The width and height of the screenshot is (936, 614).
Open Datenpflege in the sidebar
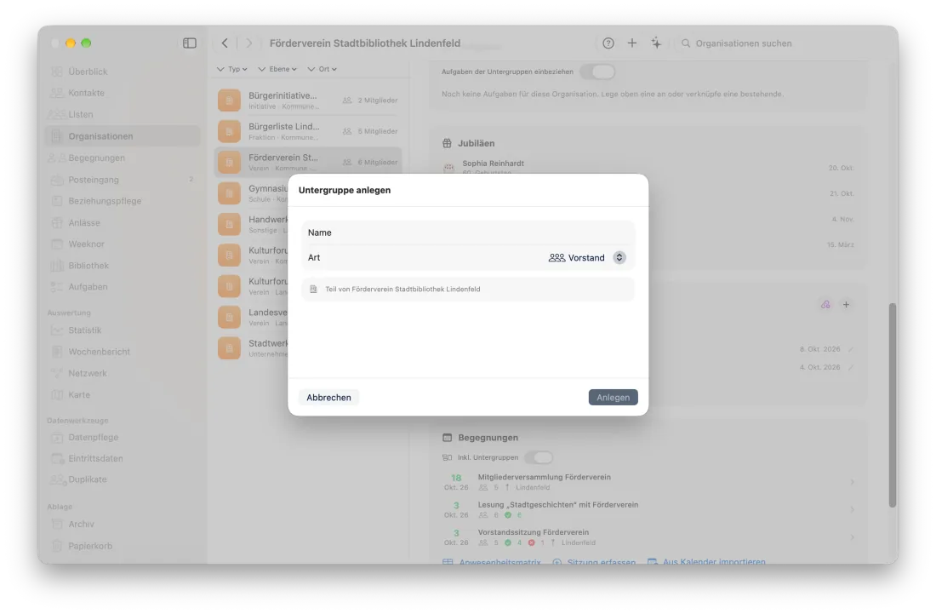point(123,437)
